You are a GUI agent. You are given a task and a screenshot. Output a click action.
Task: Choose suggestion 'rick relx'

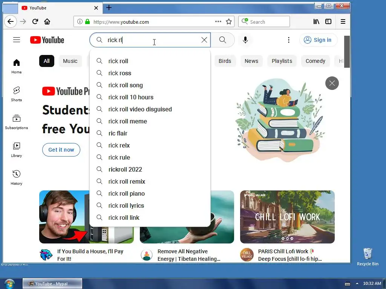tap(150, 145)
